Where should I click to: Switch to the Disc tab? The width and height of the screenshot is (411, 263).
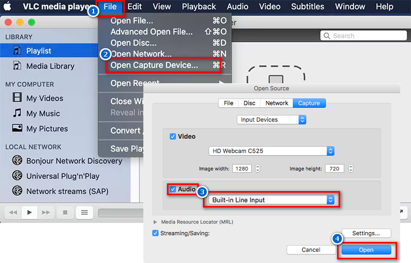[x=249, y=103]
